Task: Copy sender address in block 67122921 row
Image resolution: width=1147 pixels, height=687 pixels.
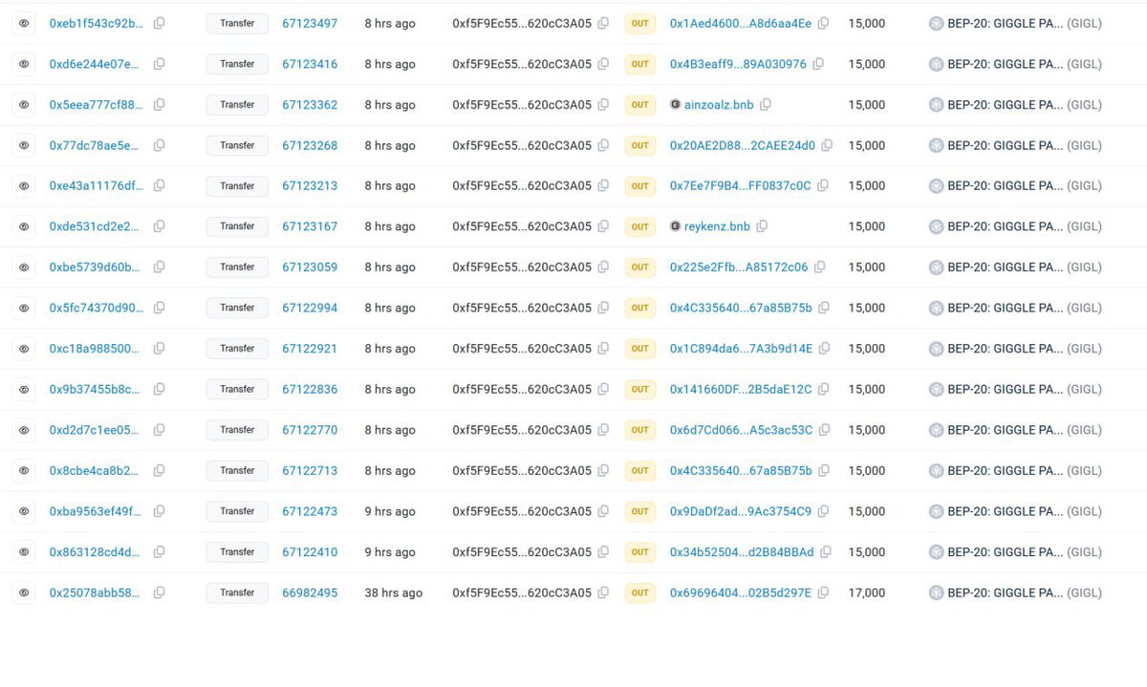Action: [603, 348]
